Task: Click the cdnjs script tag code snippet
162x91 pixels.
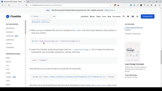Action: click(73, 77)
